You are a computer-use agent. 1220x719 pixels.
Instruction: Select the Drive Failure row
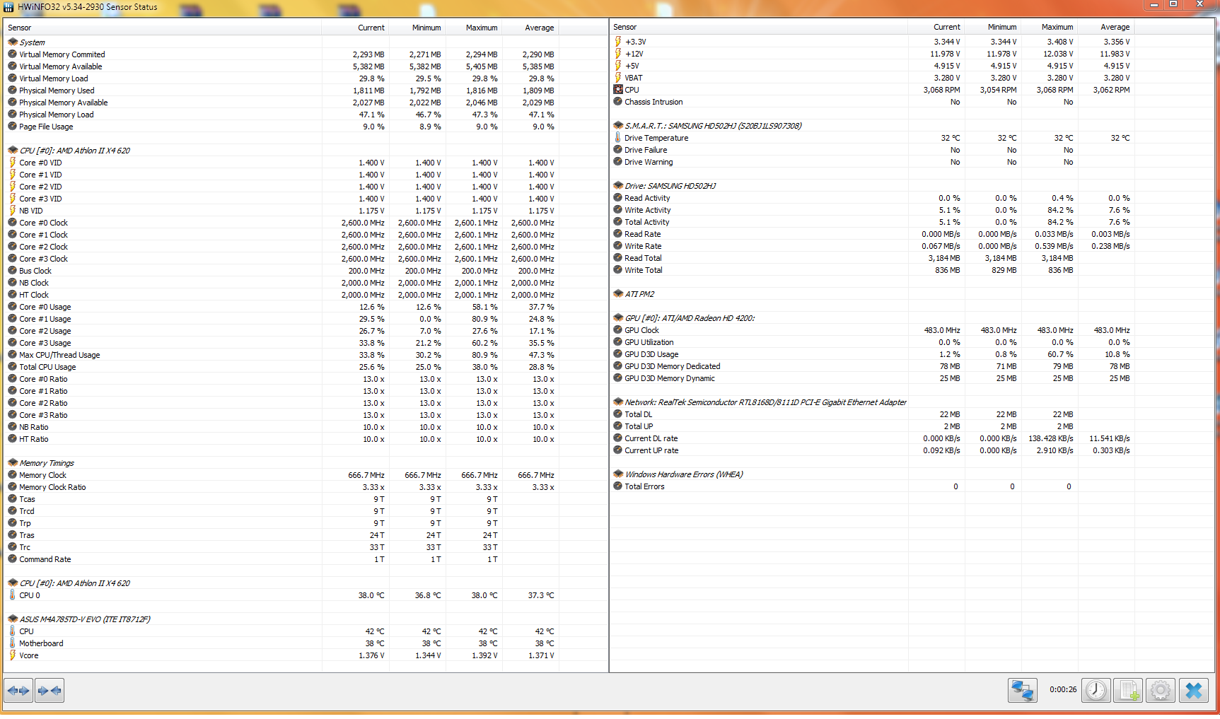click(912, 150)
